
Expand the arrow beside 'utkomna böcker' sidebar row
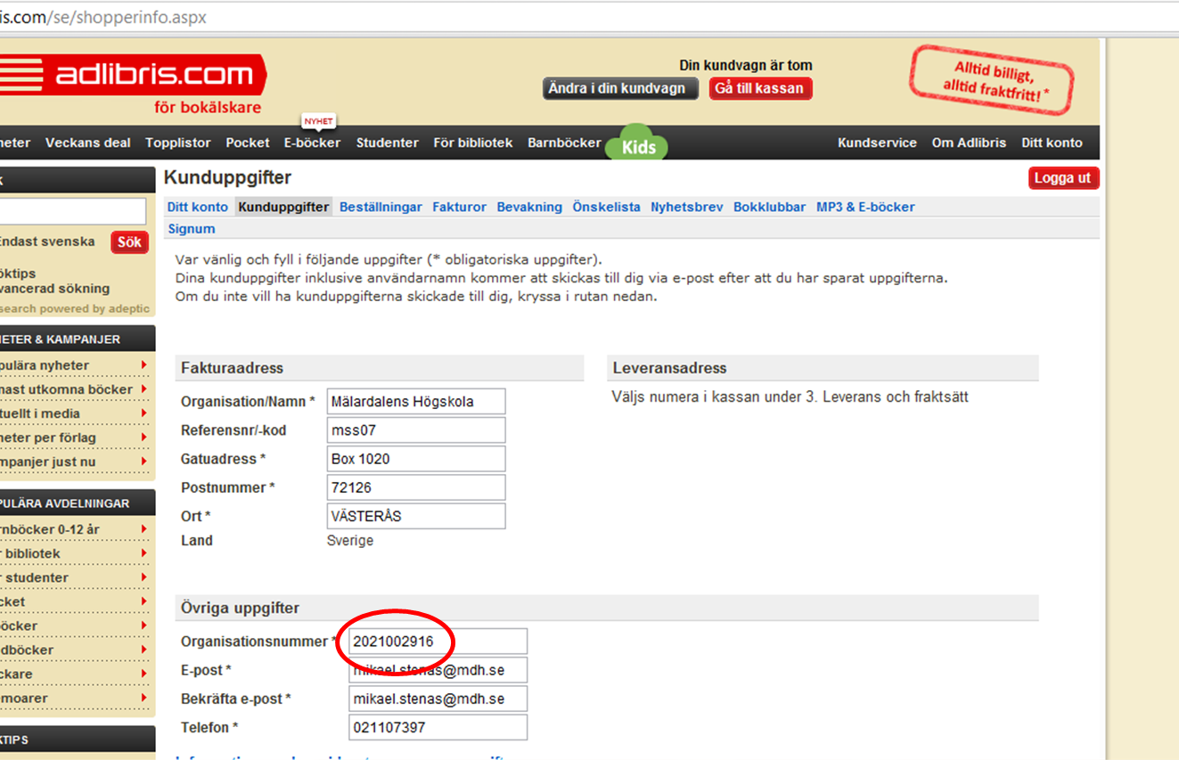point(143,389)
